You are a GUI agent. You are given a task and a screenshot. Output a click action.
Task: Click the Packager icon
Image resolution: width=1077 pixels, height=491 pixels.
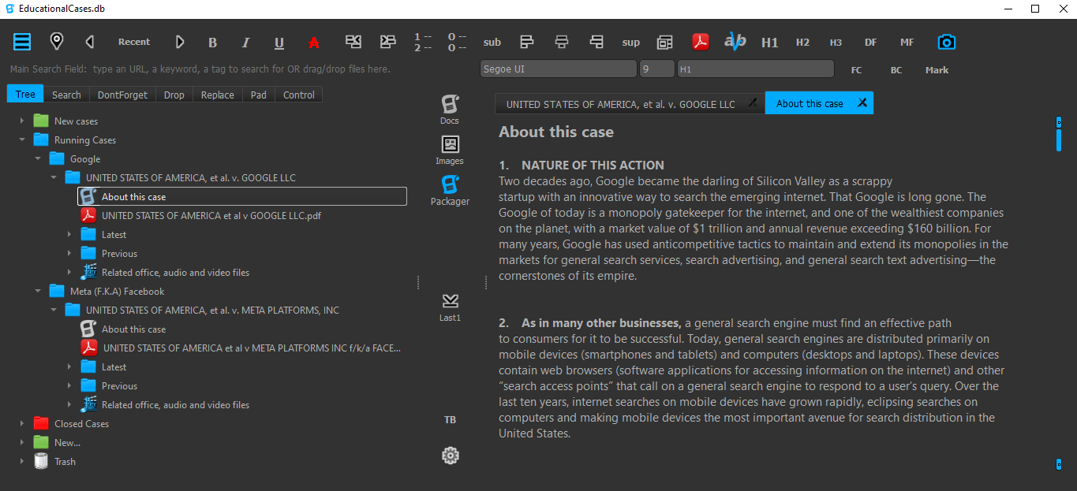point(450,190)
